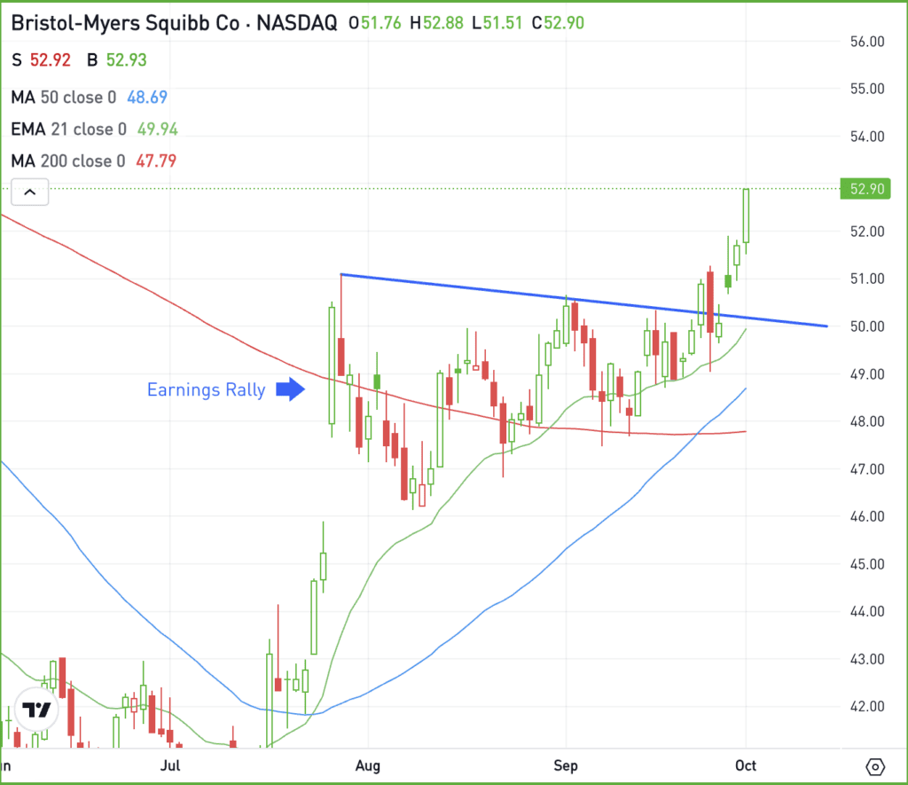The image size is (908, 785).
Task: Click the Sep label on time axis
Action: (x=566, y=765)
